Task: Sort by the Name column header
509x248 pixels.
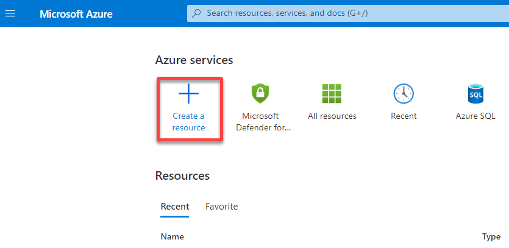Action: tap(173, 237)
